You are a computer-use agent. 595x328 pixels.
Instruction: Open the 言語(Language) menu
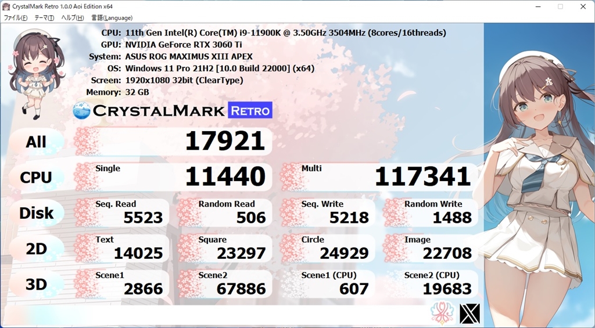pyautogui.click(x=112, y=18)
